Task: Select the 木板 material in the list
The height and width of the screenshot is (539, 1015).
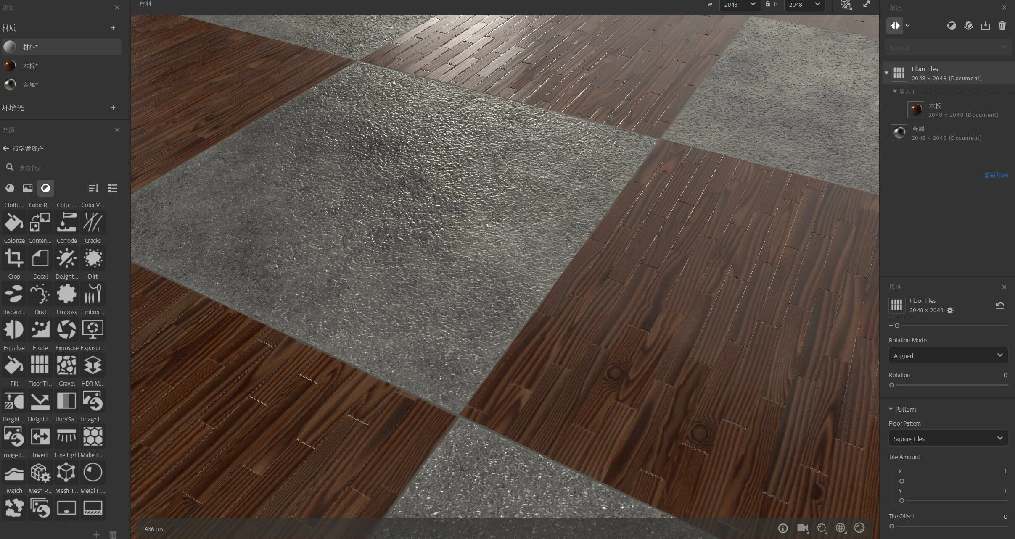Action: tap(30, 66)
